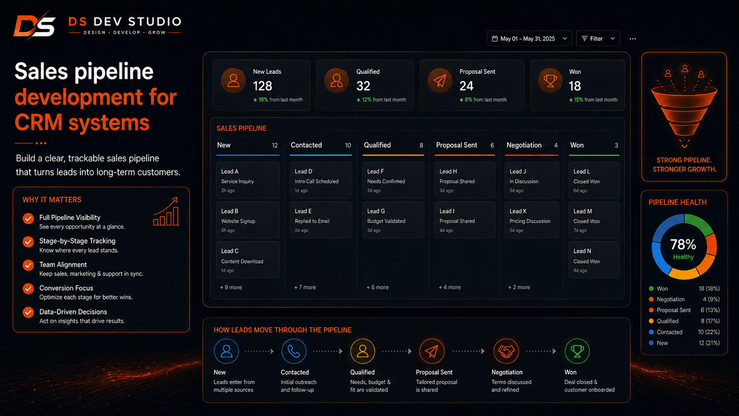Click the blue Contacted legend dot
Viewport: 739px width, 416px height.
click(651, 332)
